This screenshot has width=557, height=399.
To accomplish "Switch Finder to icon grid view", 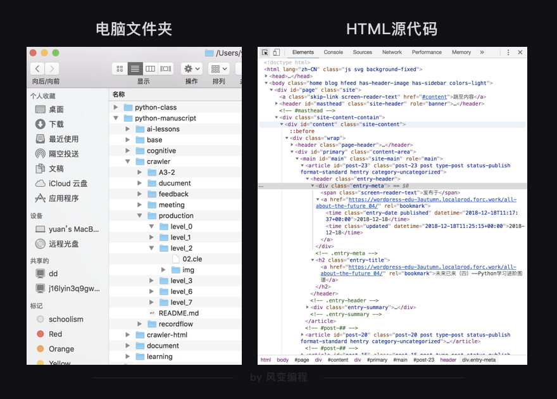I will point(120,68).
